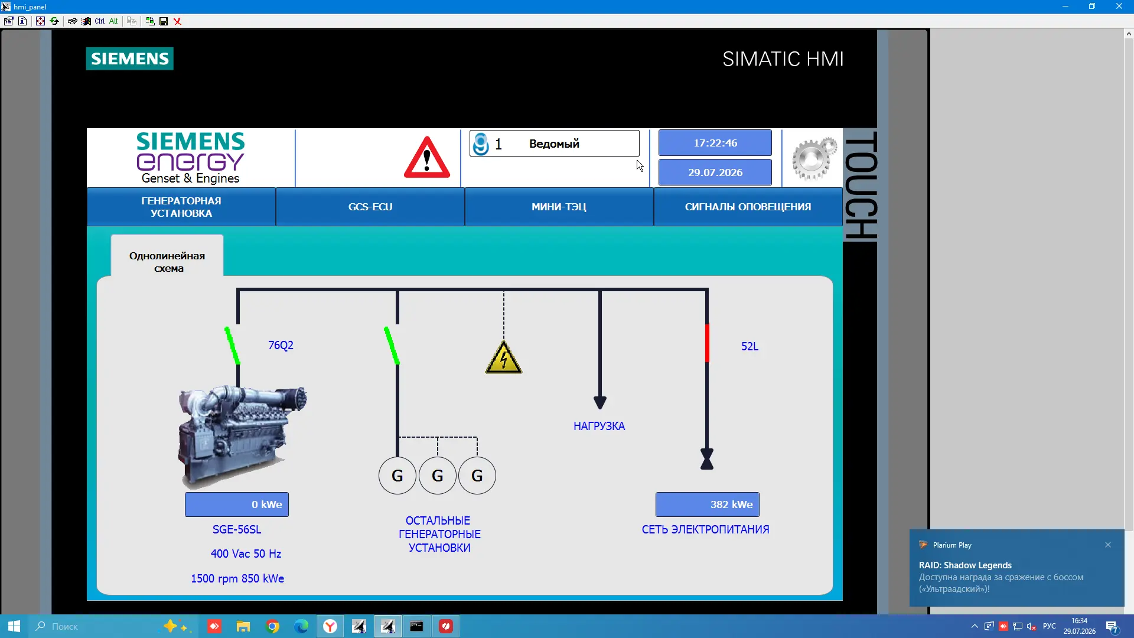The height and width of the screenshot is (638, 1134).
Task: Open the RAID: Shadow Legends notification
Action: [1017, 568]
